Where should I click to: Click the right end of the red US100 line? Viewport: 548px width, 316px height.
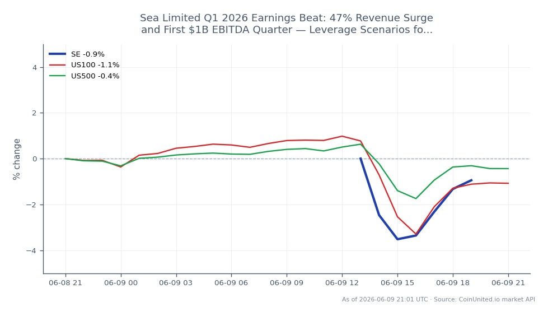tap(508, 183)
